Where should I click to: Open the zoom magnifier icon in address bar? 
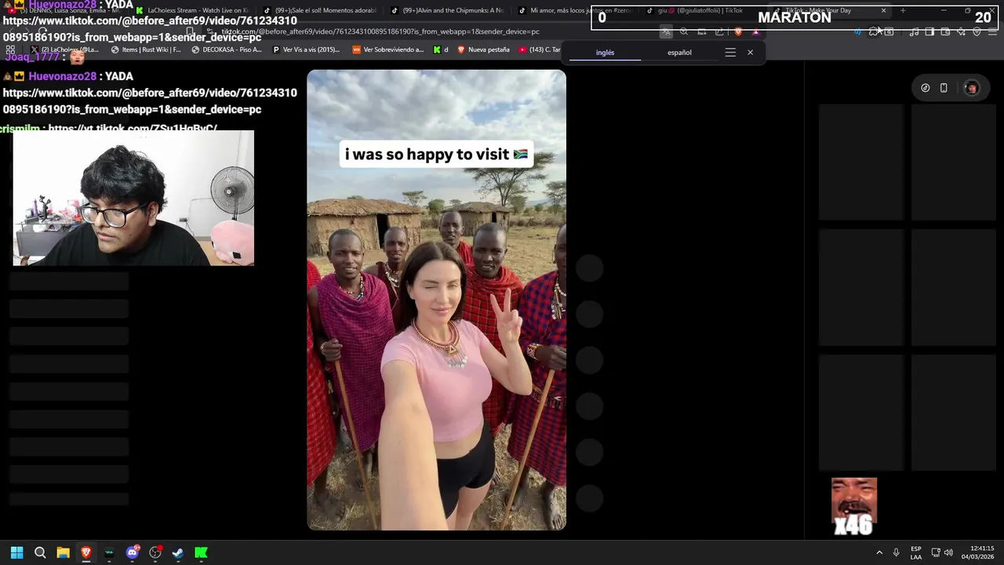point(684,32)
